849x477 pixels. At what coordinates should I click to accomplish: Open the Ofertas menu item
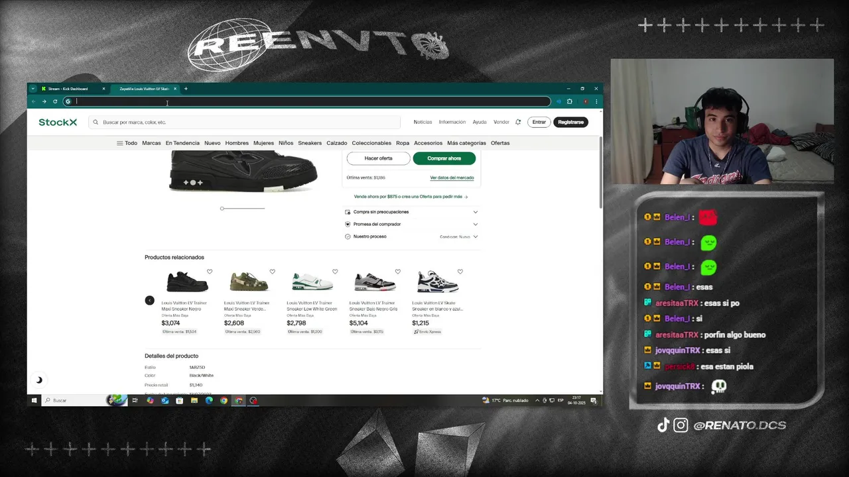[500, 143]
